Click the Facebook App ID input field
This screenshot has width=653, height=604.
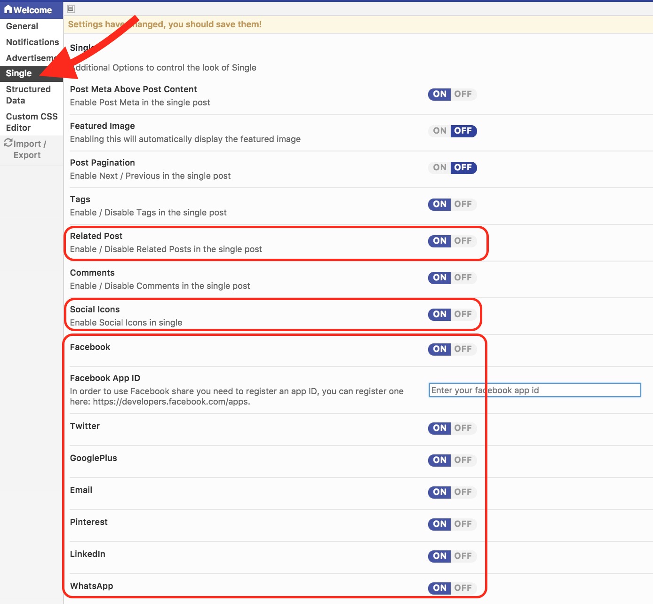point(534,390)
